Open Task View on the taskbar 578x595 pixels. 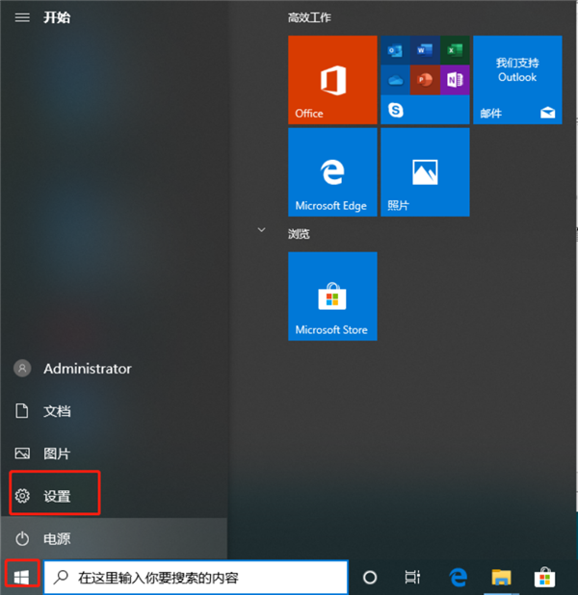(x=412, y=578)
